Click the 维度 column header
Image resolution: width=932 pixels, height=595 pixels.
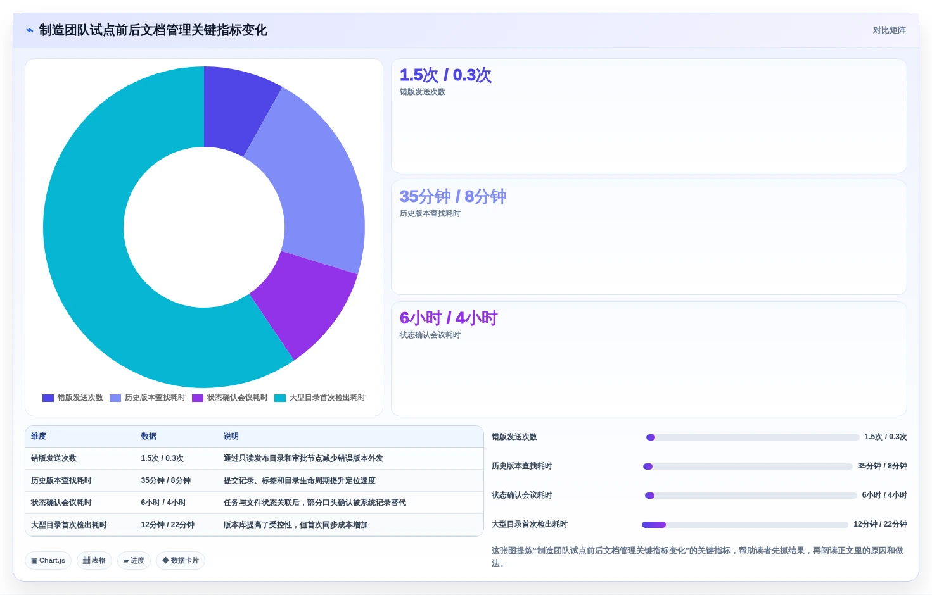(39, 436)
